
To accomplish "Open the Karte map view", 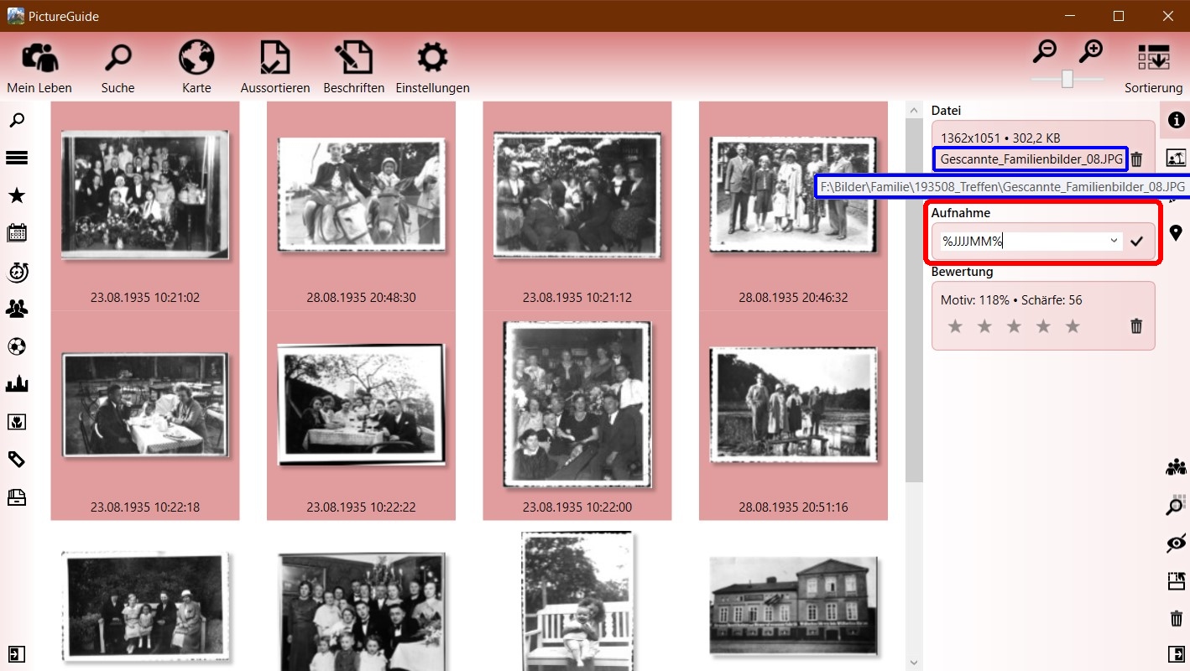I will point(196,67).
